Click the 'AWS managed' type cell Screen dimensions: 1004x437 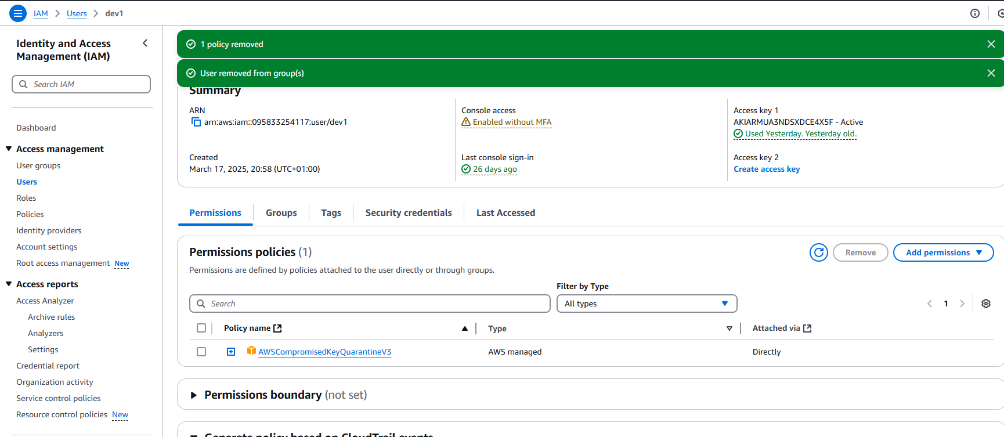515,352
